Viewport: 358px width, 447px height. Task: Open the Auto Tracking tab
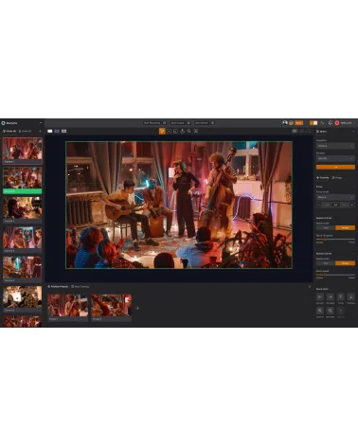click(81, 287)
